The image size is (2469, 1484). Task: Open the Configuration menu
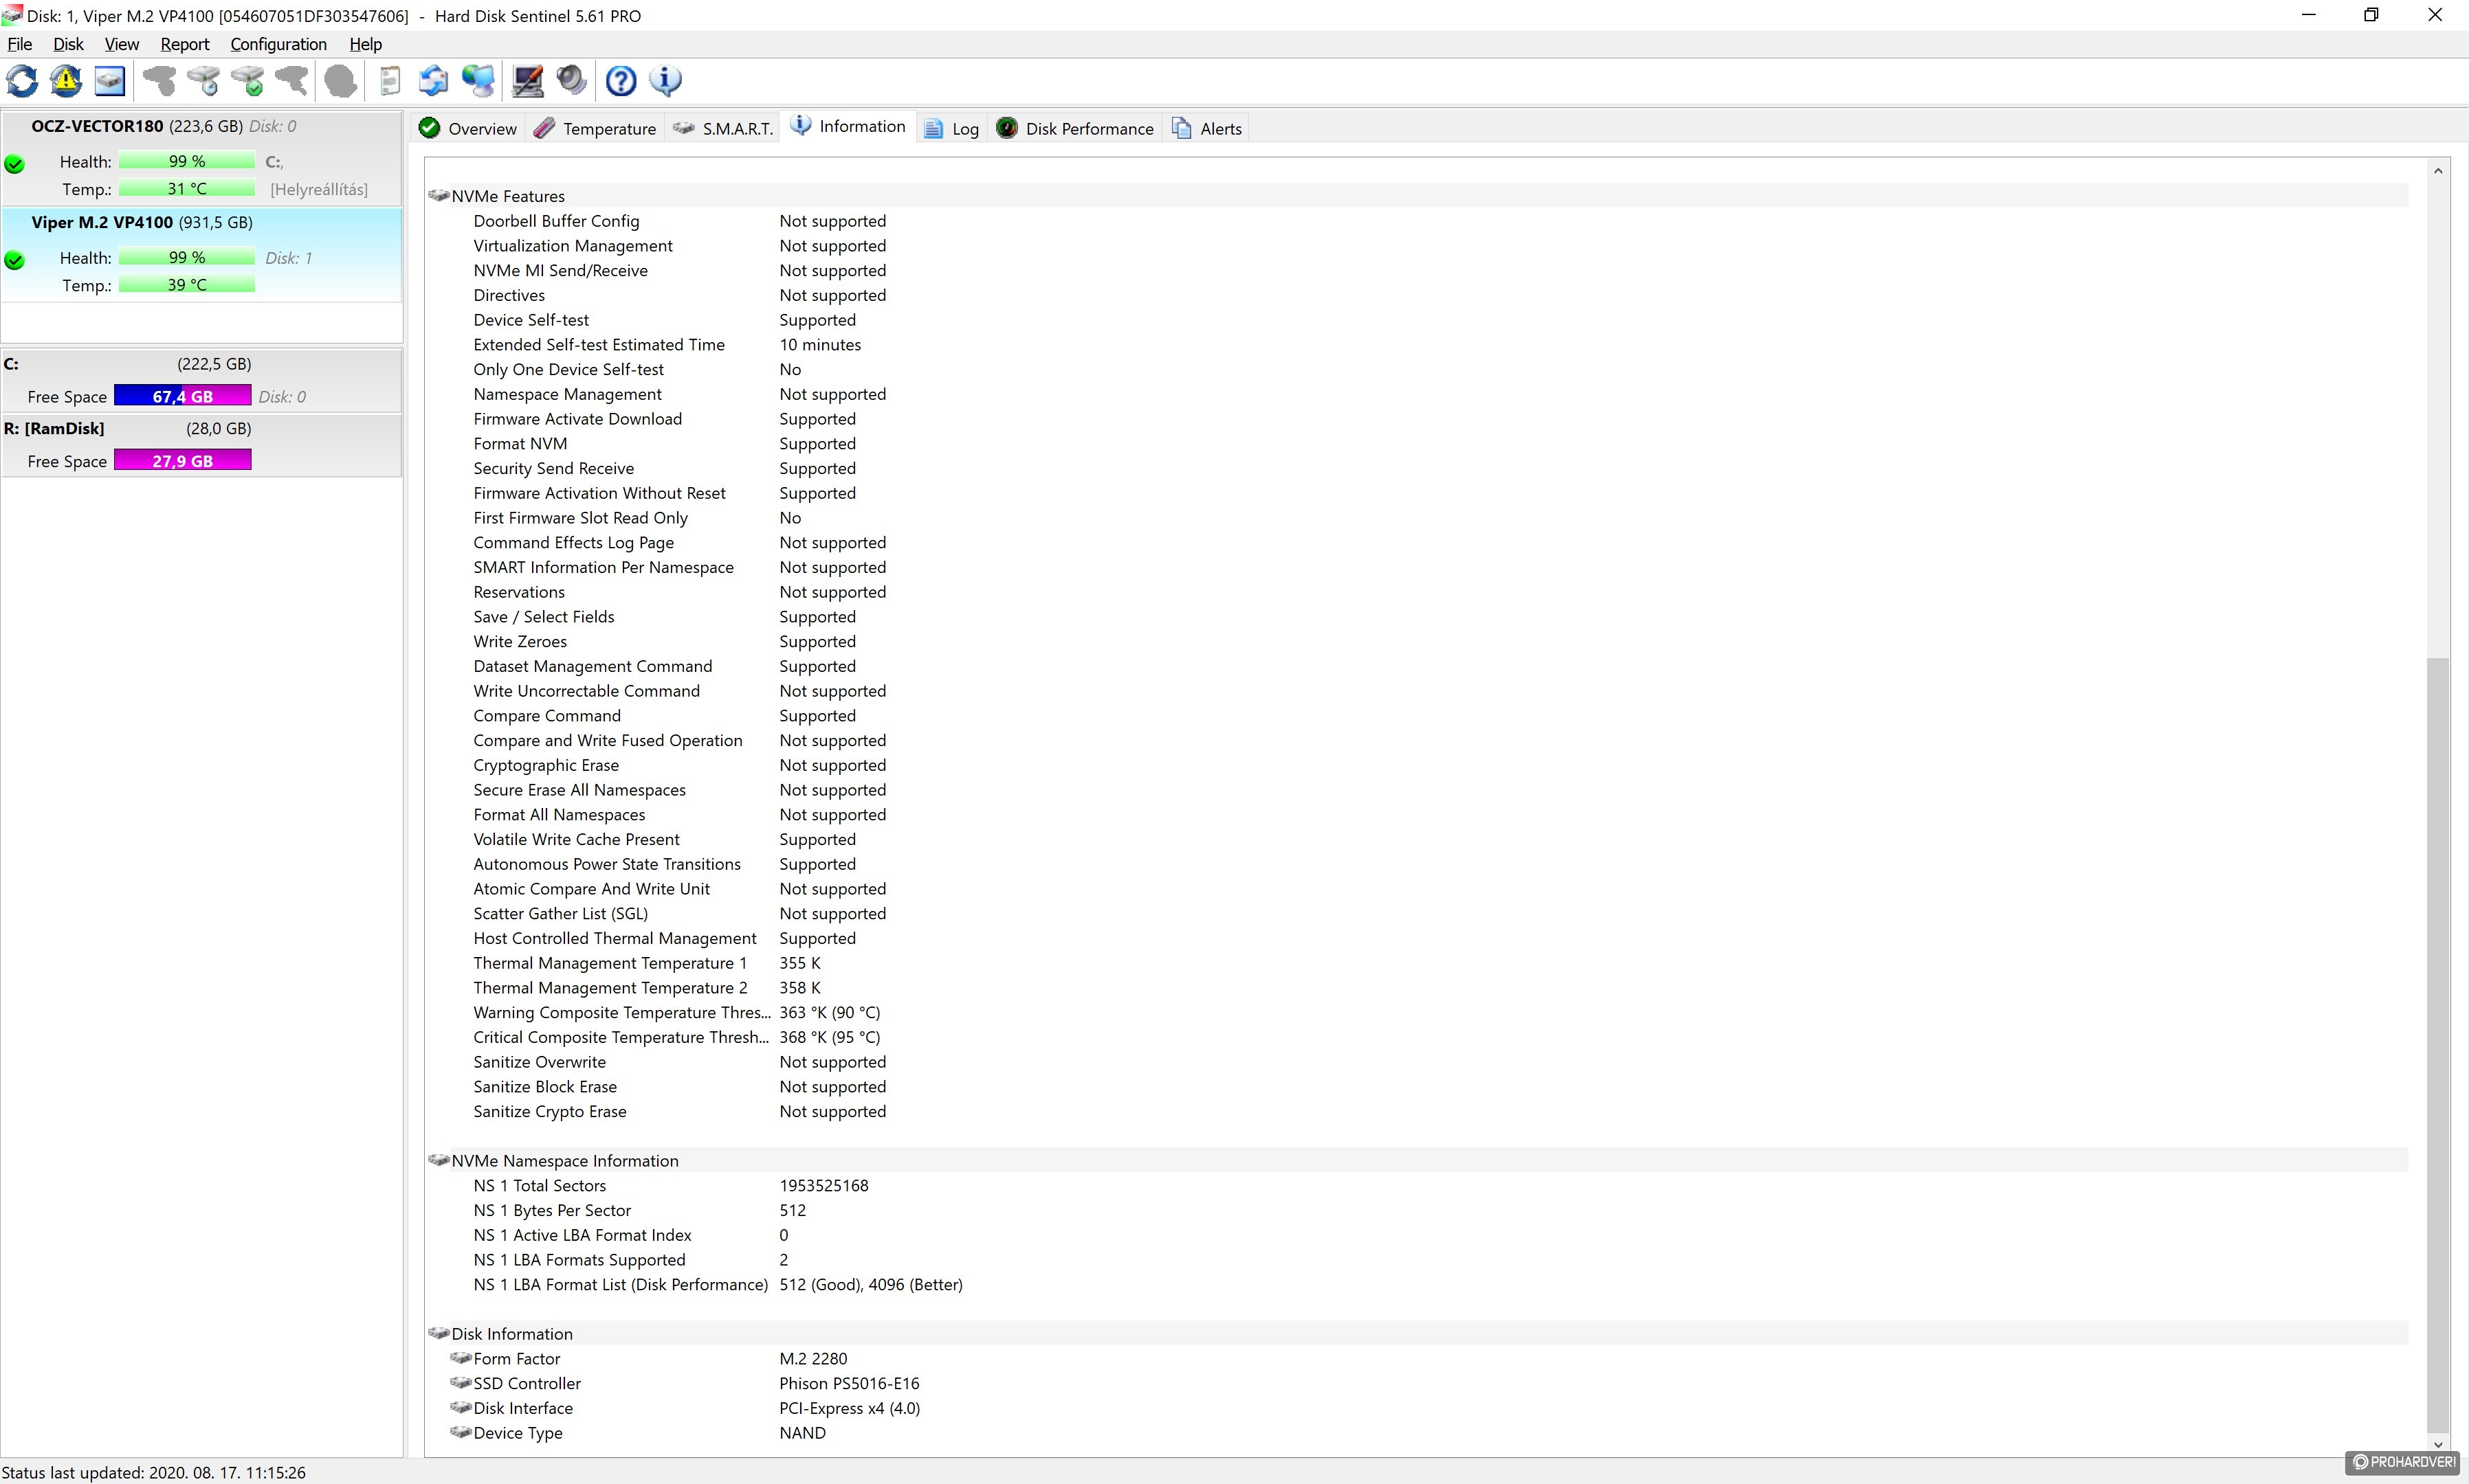(278, 44)
